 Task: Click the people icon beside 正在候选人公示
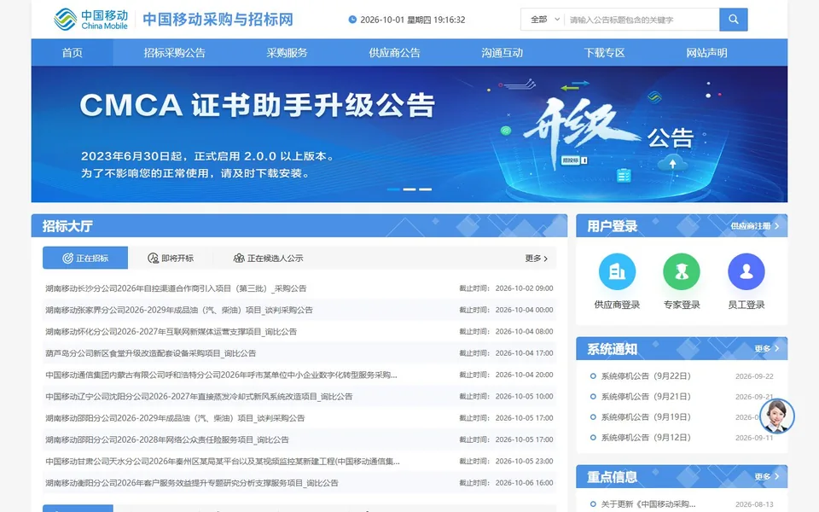pyautogui.click(x=239, y=258)
